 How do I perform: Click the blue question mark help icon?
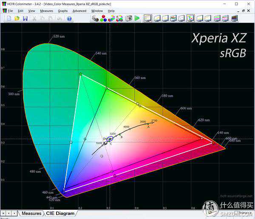(69, 19)
